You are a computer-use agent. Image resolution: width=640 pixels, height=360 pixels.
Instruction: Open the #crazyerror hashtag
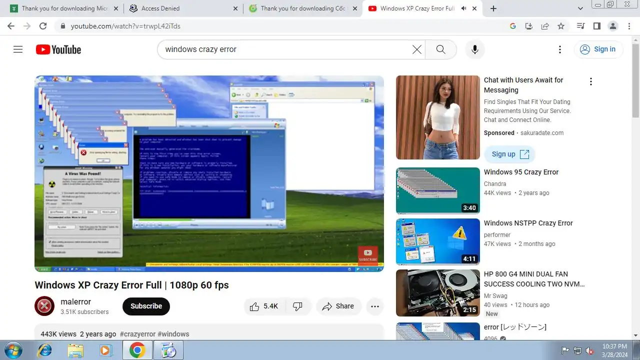click(x=137, y=334)
